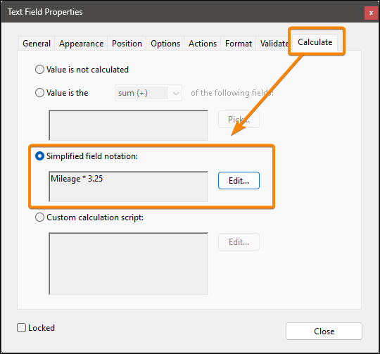Switch to the Appearance tab
The width and height of the screenshot is (380, 354).
coord(81,44)
